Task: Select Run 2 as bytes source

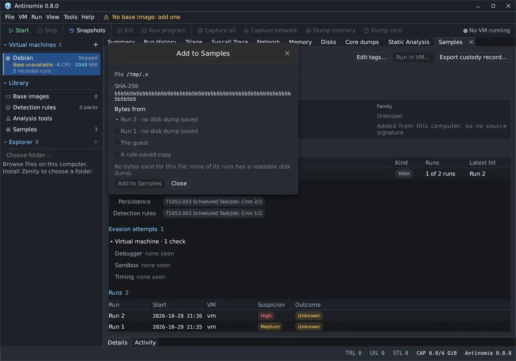Action: point(156,120)
